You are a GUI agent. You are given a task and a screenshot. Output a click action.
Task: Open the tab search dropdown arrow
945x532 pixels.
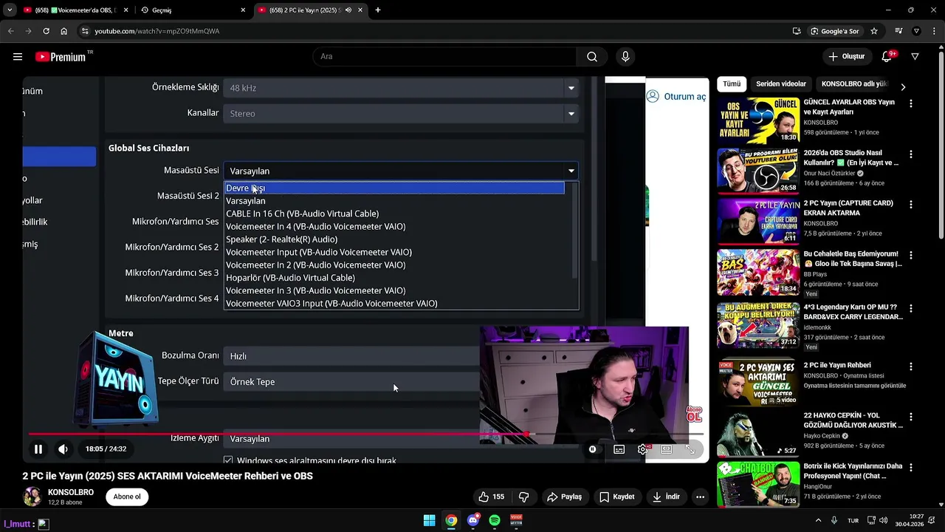click(x=10, y=10)
